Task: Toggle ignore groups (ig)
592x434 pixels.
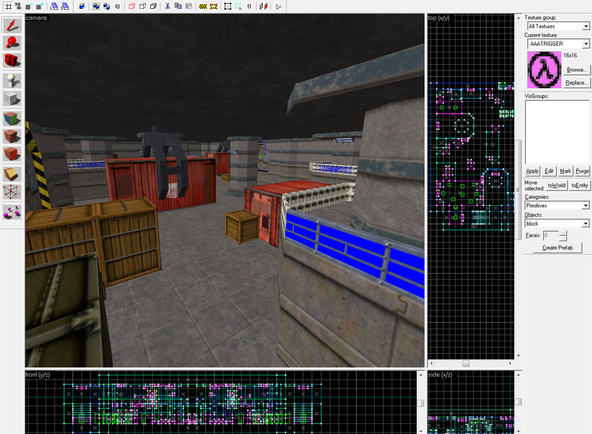Action: click(117, 7)
